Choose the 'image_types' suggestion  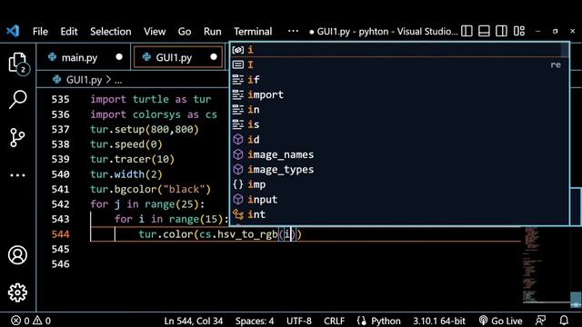pos(399,169)
